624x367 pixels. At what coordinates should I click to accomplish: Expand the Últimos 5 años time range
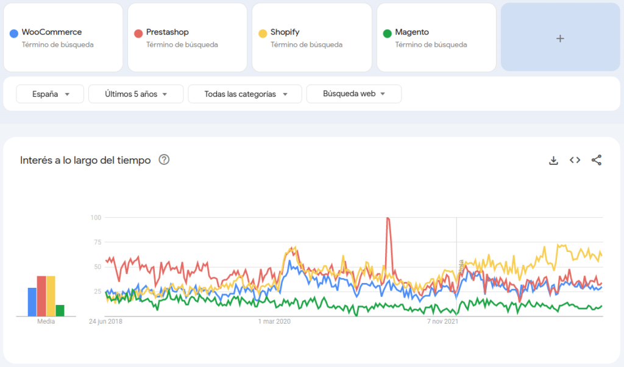(x=136, y=94)
